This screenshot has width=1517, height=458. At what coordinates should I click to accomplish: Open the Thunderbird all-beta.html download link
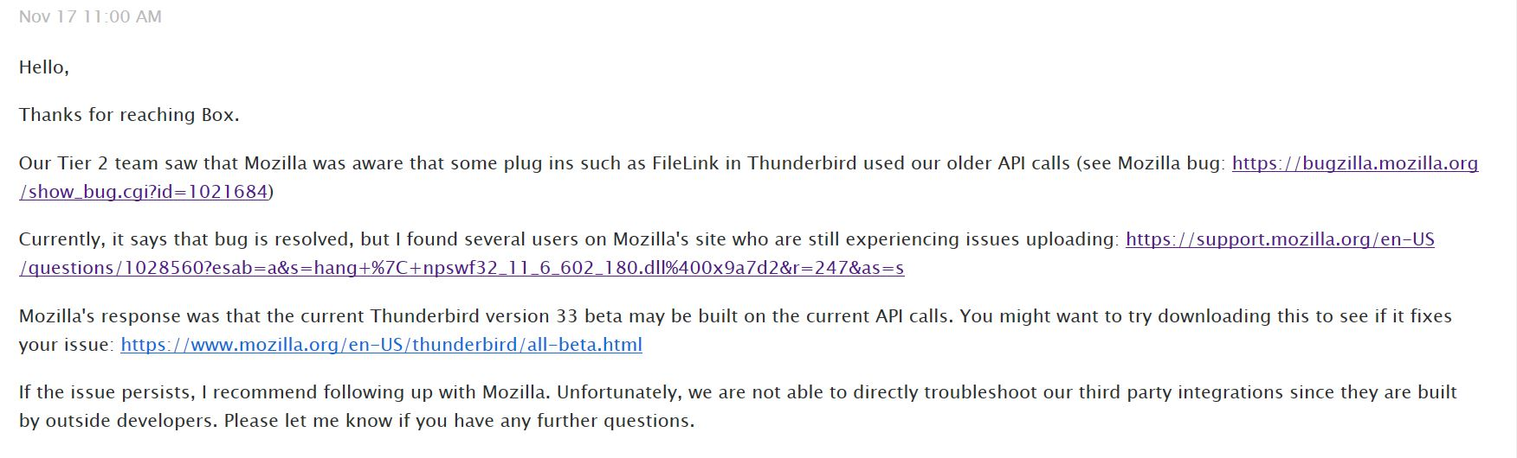[381, 345]
